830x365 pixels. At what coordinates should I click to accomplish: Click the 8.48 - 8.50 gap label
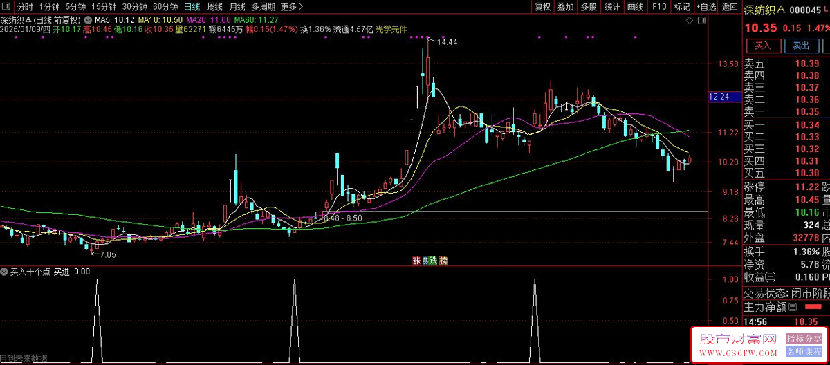click(342, 218)
